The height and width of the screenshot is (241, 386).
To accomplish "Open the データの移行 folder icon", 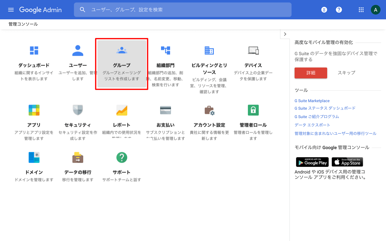I will point(78,157).
